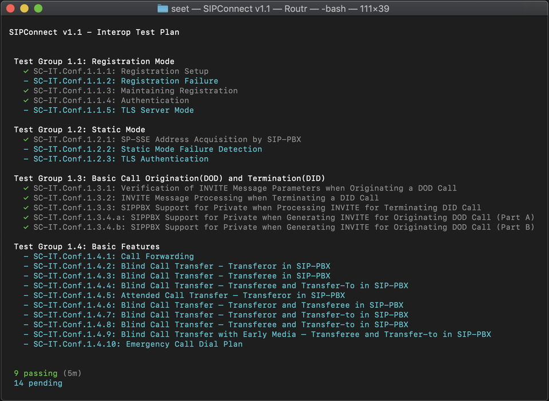Click checkmark beside Maintaining Registration

(x=26, y=91)
